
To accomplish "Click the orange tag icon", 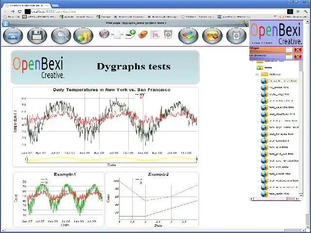I will coord(143,34).
